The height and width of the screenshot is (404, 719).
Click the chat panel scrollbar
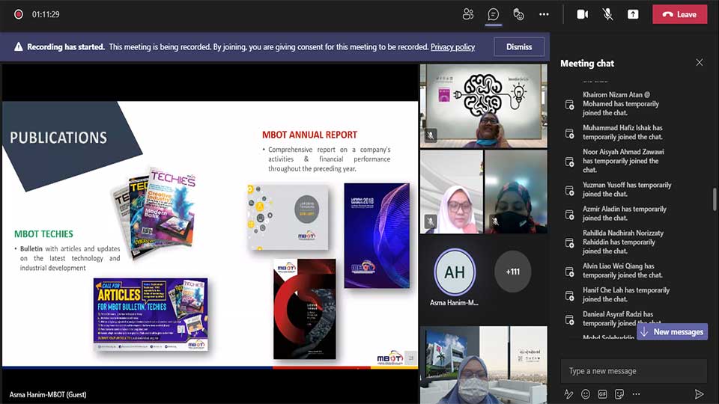pos(715,199)
